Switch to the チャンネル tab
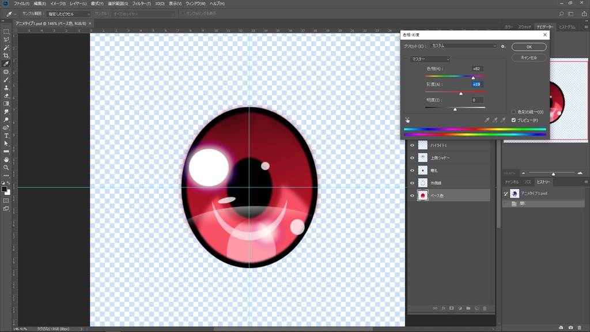590x332 pixels. pyautogui.click(x=512, y=182)
